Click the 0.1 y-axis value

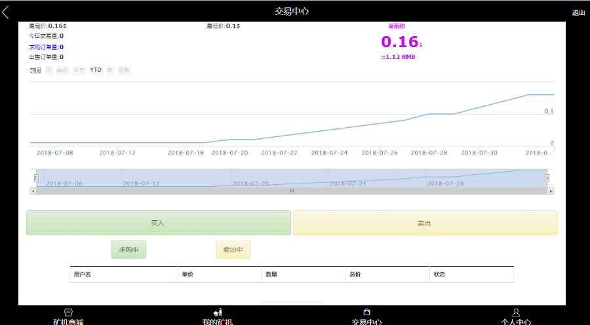(549, 111)
